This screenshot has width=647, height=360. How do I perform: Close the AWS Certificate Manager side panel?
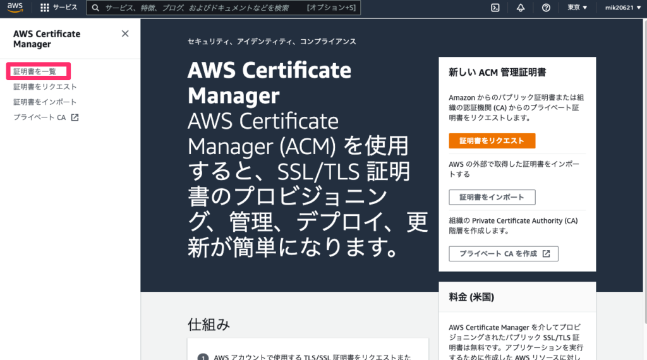tap(125, 34)
